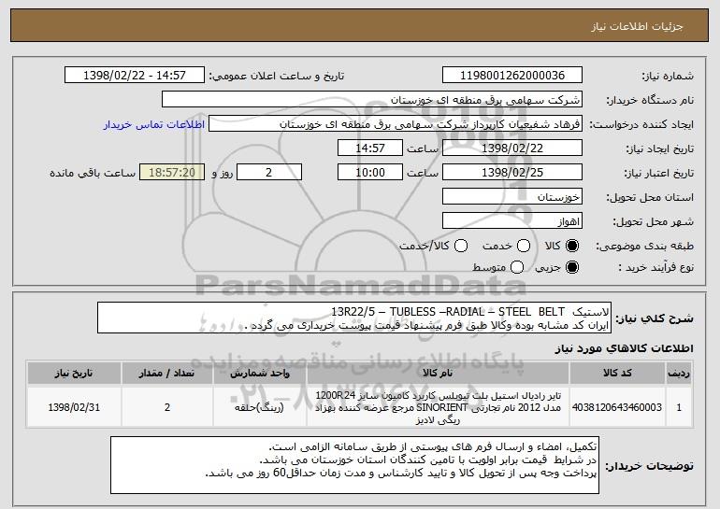Click the creation date field 1398/02/22
Screen dimensions: 720x509
click(512, 148)
